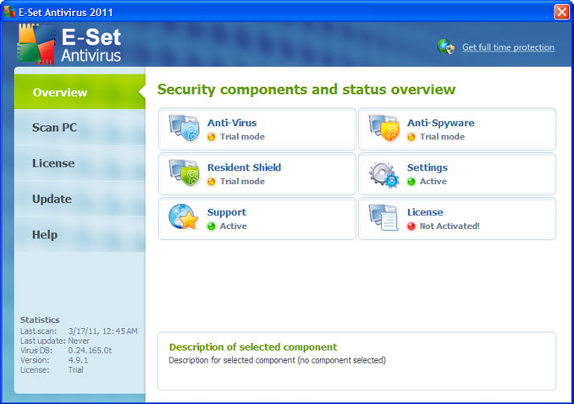The image size is (574, 404).
Task: Follow the Get full time protection link
Action: (508, 47)
